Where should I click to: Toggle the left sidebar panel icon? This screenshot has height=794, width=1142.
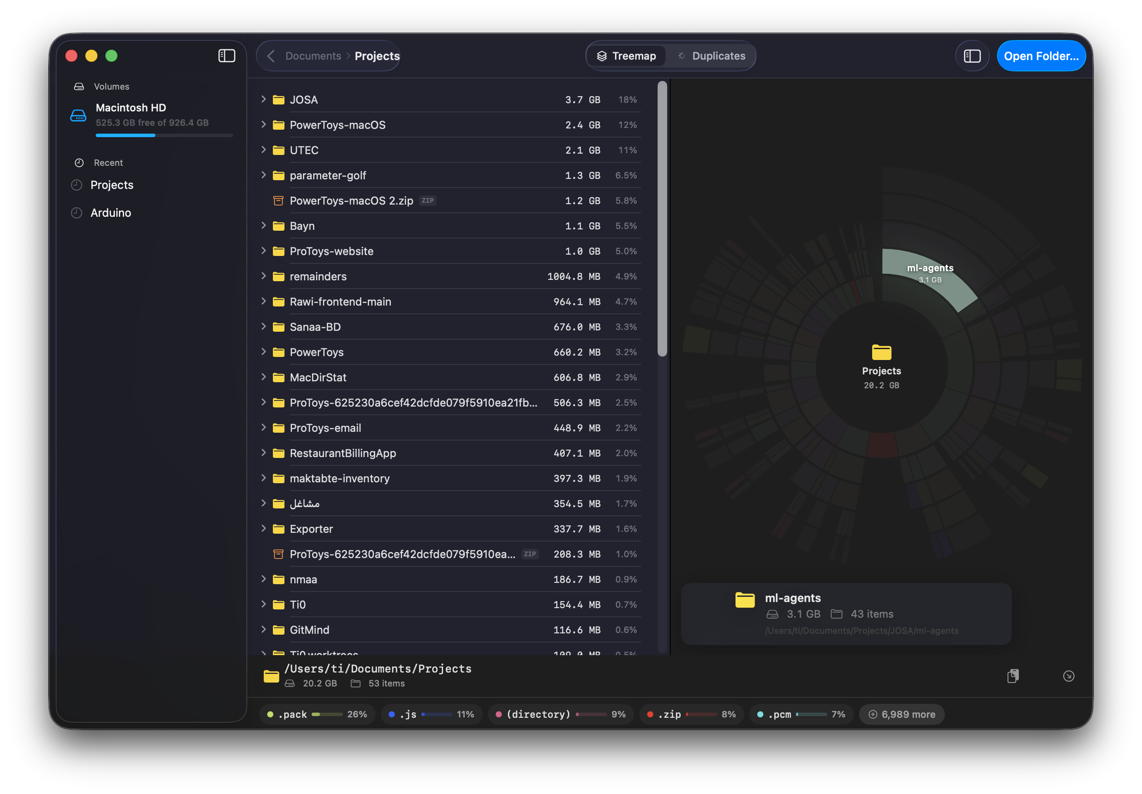pos(227,56)
